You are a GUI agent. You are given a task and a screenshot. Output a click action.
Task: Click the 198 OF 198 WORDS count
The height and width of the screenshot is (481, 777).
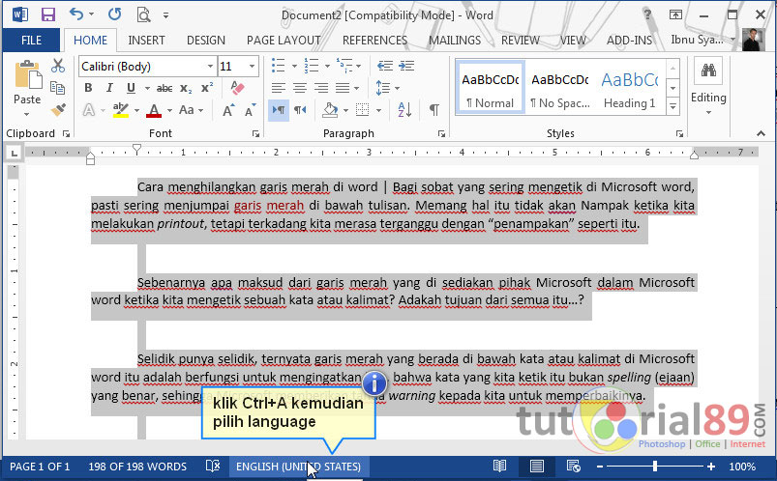(x=137, y=467)
